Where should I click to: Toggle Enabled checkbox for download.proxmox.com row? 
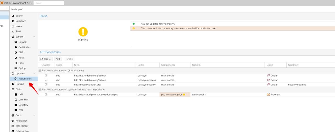click(x=46, y=95)
